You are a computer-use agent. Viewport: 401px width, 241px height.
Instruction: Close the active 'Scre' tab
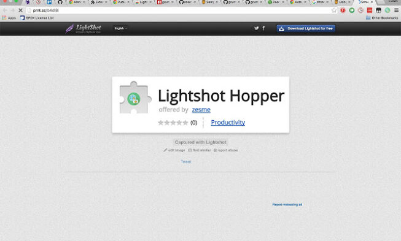[x=372, y=2]
